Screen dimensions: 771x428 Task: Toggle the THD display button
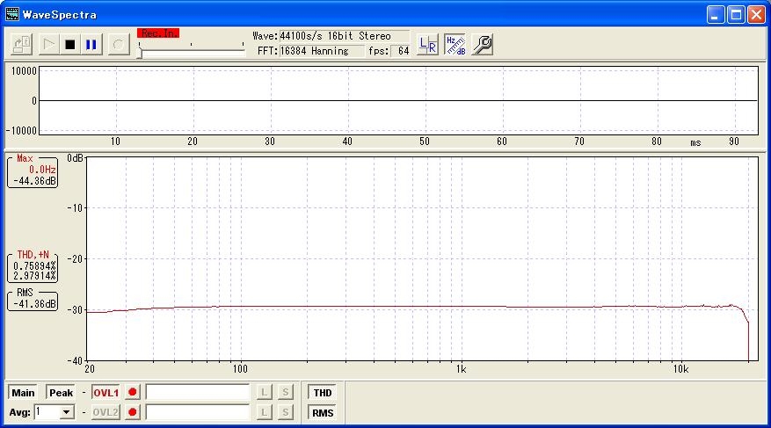pyautogui.click(x=322, y=393)
